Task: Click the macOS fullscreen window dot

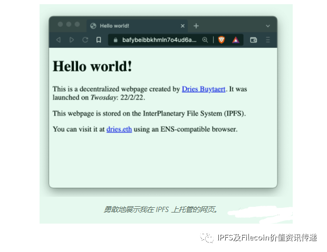Action: click(x=77, y=24)
